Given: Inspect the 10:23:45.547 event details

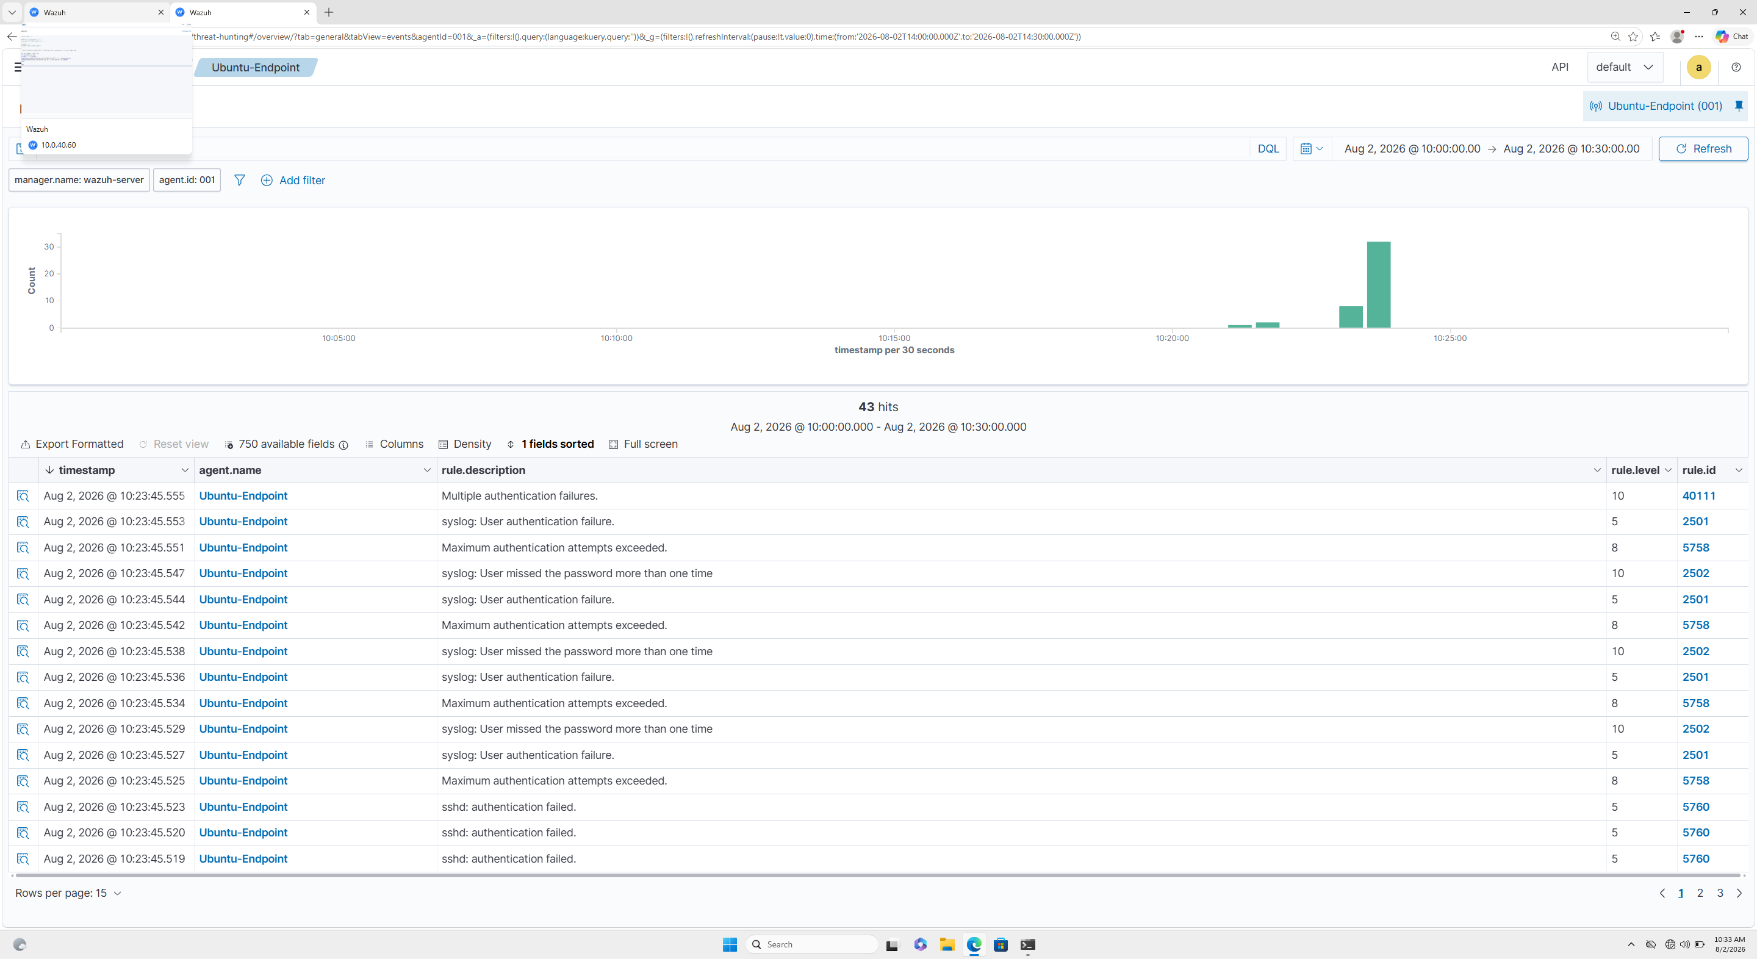Looking at the screenshot, I should pos(23,573).
